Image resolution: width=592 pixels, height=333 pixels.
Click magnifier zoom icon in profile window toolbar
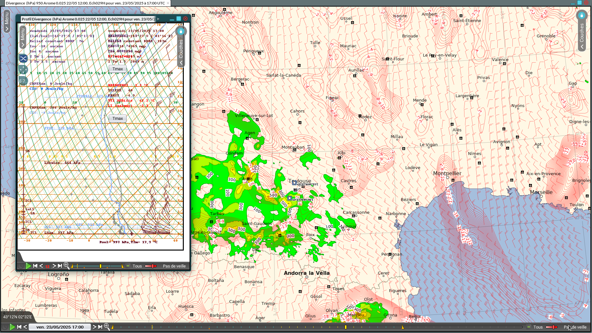click(x=66, y=266)
